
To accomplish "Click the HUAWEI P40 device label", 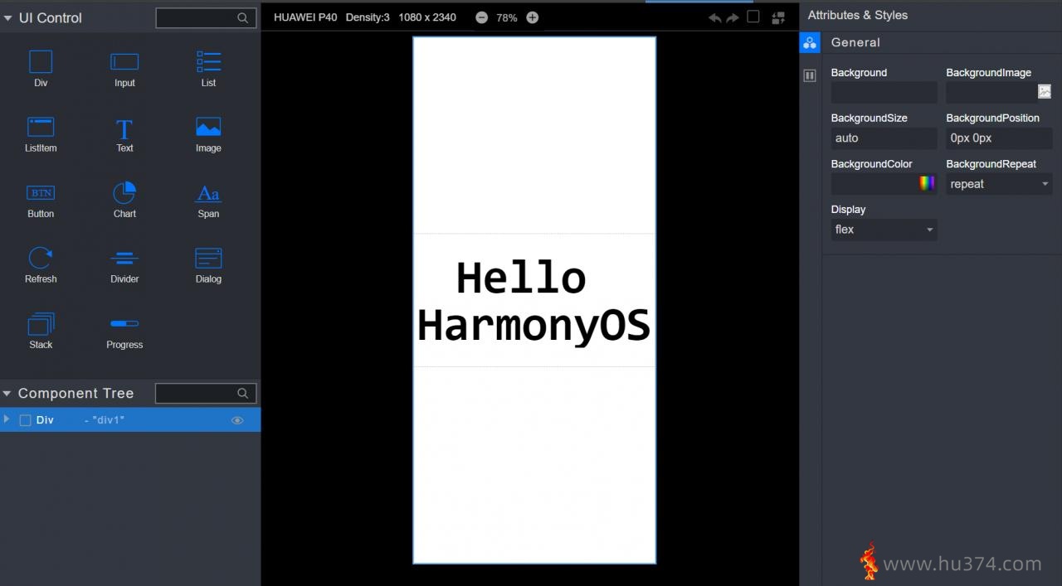I will pyautogui.click(x=305, y=17).
